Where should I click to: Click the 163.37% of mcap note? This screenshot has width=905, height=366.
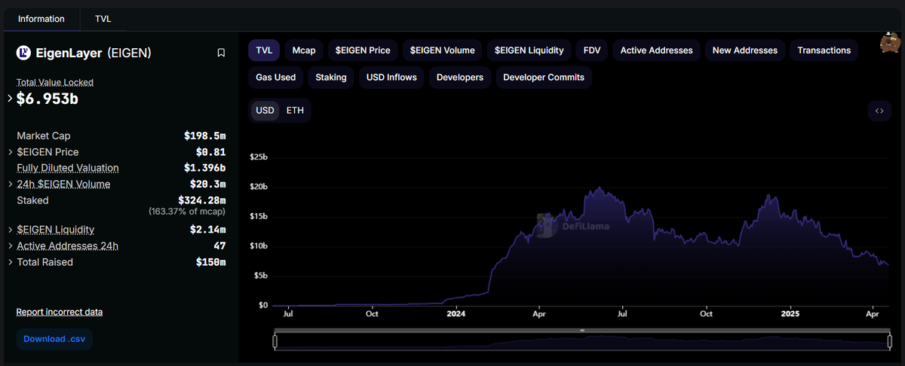[x=187, y=212]
